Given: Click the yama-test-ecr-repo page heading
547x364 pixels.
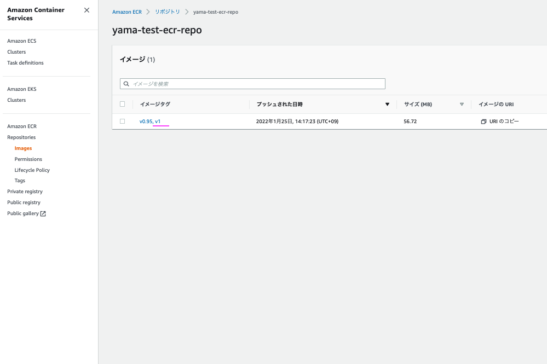Looking at the screenshot, I should click(157, 30).
